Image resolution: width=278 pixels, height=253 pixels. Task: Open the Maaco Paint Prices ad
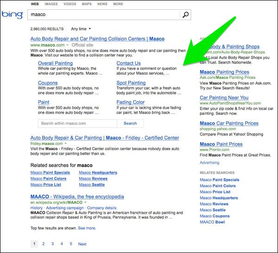coord(221,144)
